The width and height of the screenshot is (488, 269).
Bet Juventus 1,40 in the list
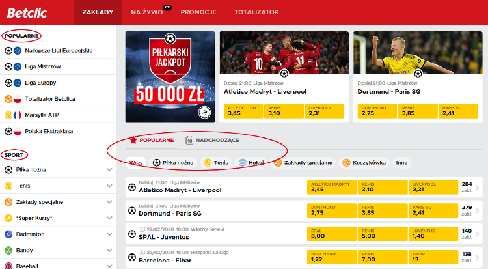433,234
